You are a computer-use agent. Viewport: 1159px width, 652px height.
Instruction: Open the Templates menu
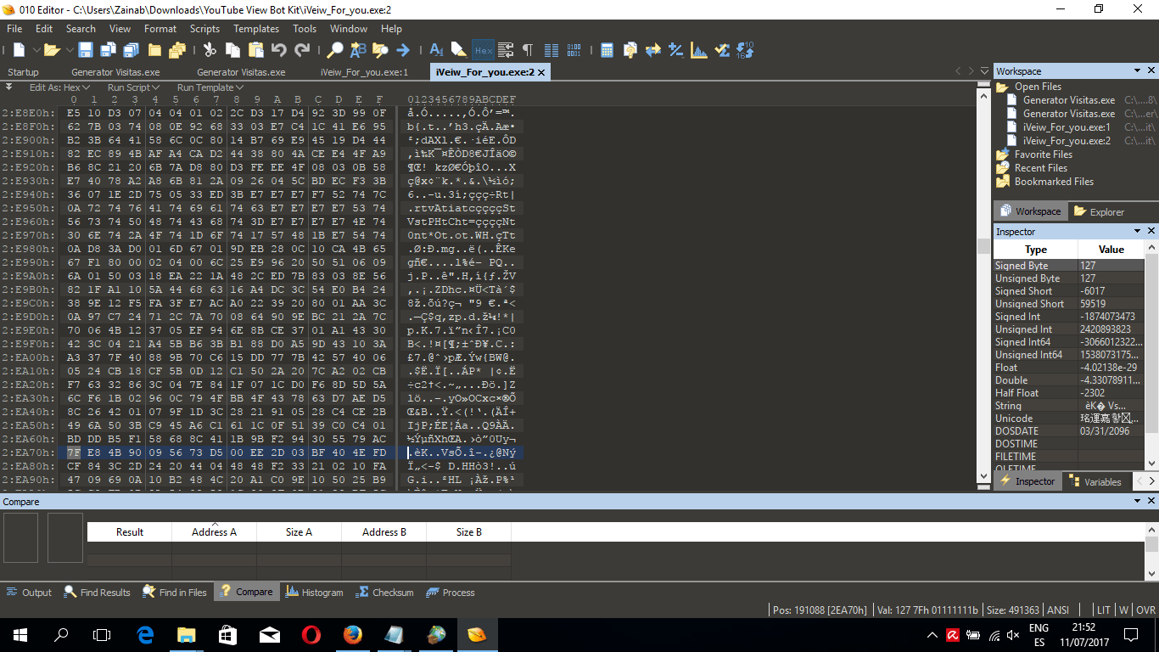(x=256, y=28)
